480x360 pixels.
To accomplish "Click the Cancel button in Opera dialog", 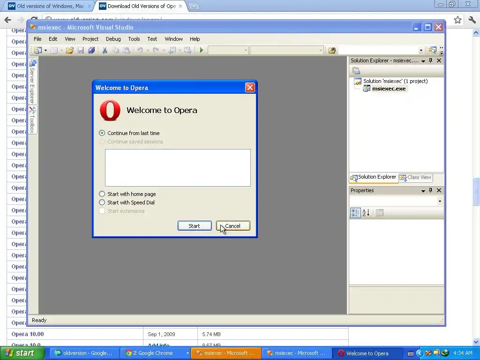I will pyautogui.click(x=233, y=226).
